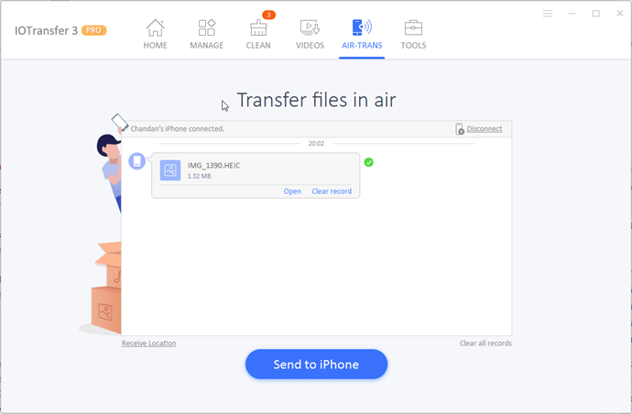This screenshot has width=632, height=414.
Task: Switch to the MANAGE tab
Action: [x=207, y=35]
